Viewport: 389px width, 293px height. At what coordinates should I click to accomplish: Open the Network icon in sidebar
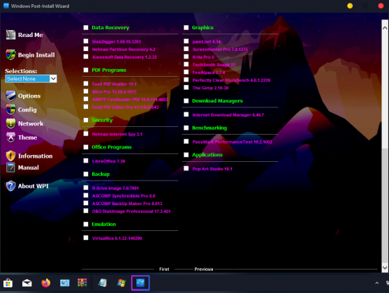[10, 123]
